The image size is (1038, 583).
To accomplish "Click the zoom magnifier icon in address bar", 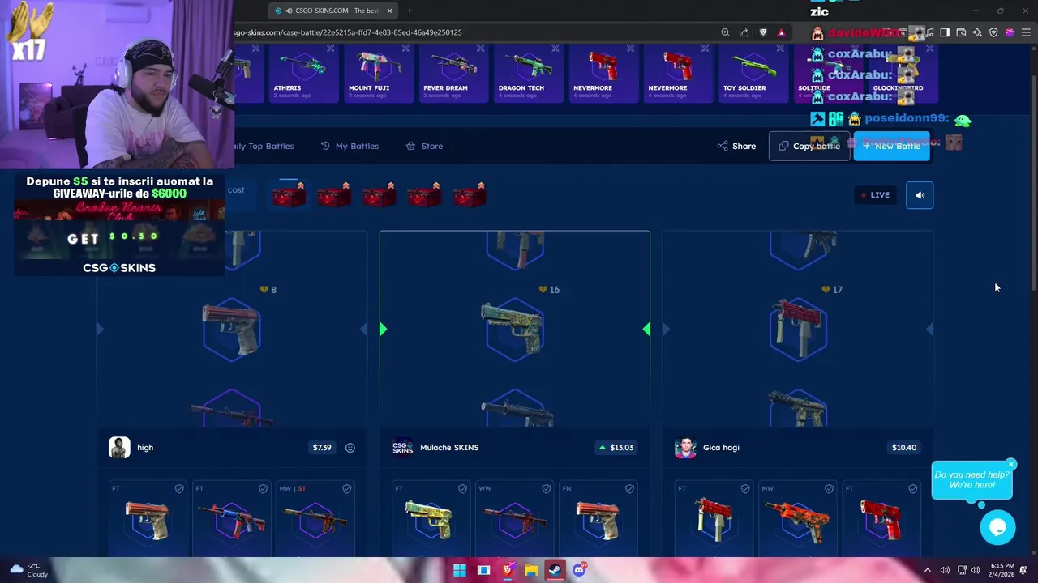I will tap(725, 32).
